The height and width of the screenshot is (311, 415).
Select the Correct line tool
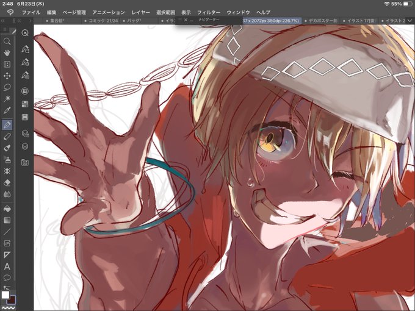point(7,287)
